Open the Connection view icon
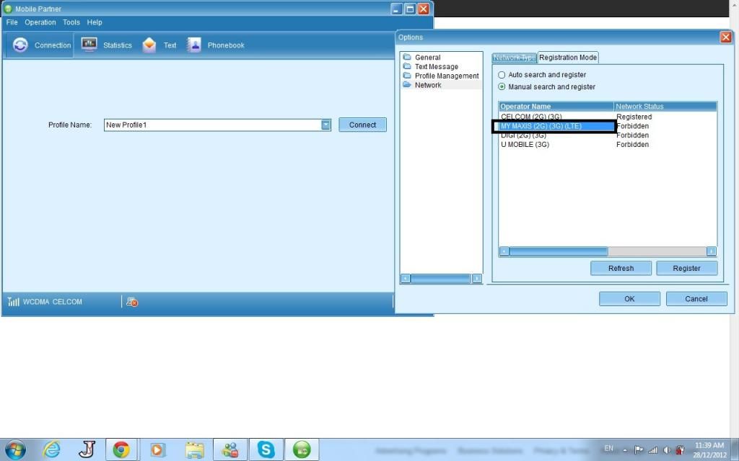Screen dimensions: 739x461 point(21,45)
